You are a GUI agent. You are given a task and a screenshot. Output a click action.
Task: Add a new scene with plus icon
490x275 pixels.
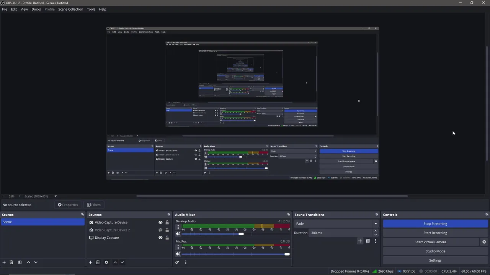tap(4, 262)
